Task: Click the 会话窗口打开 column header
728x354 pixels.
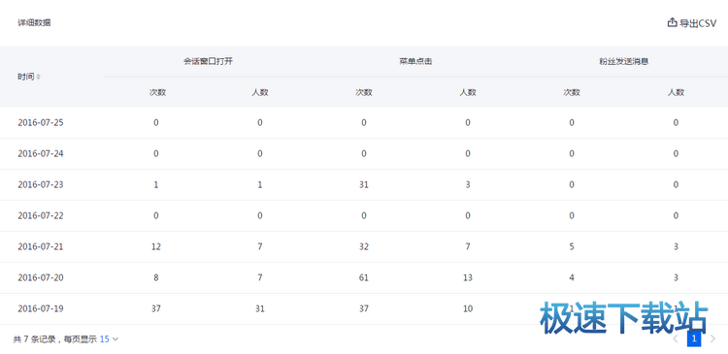Action: pos(208,61)
